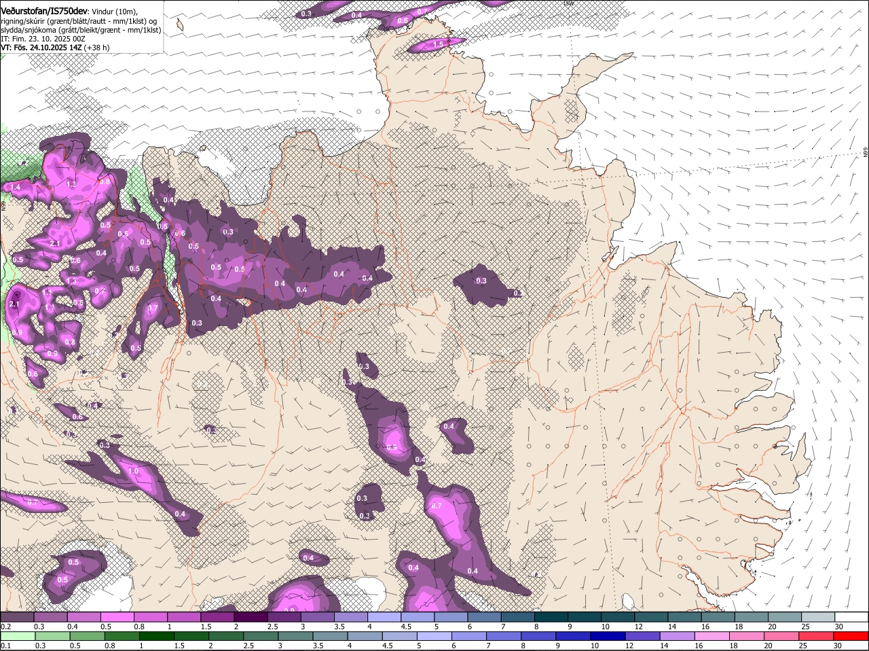Click the top legend swatch between 0.5 and 0.8
This screenshot has width=869, height=651.
117,617
